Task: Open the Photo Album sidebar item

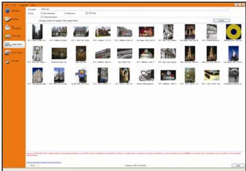Action: 13,36
